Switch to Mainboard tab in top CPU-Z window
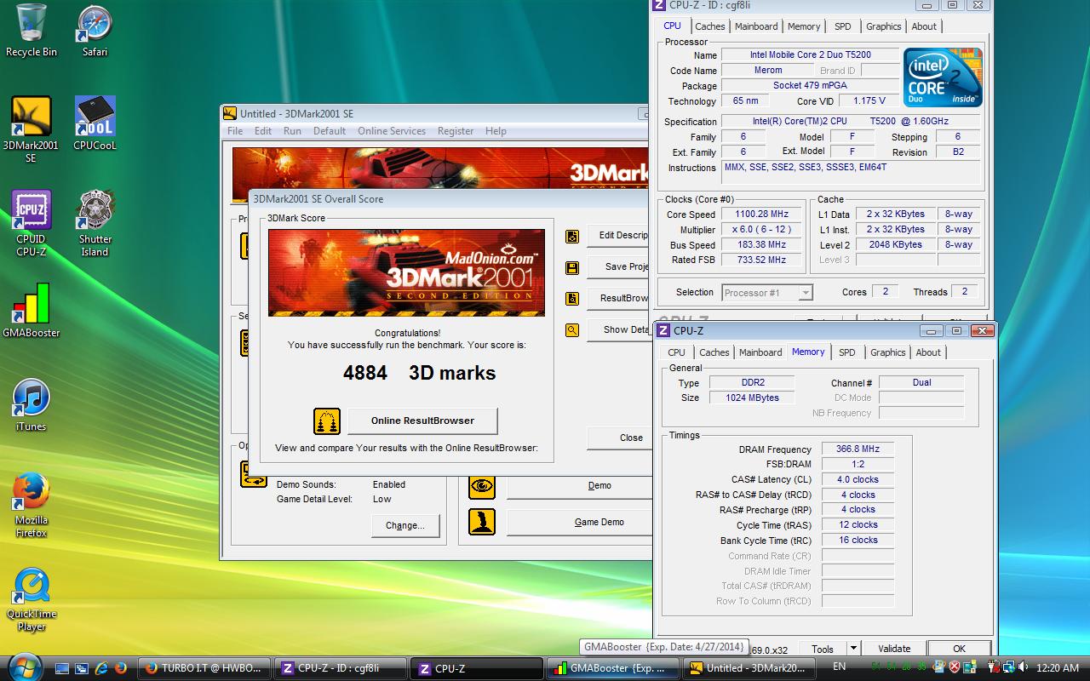Screen dimensions: 1090x681 (756, 26)
